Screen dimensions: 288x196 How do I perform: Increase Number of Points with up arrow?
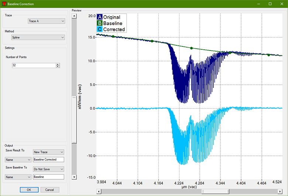(x=58, y=64)
